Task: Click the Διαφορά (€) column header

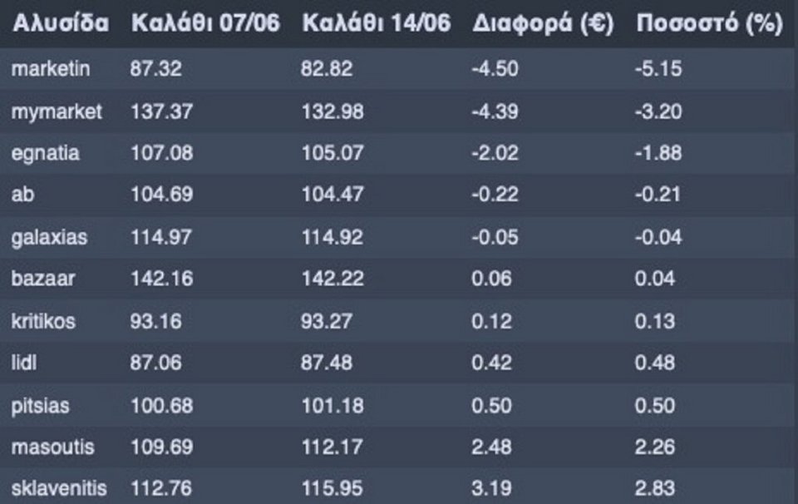Action: 543,23
